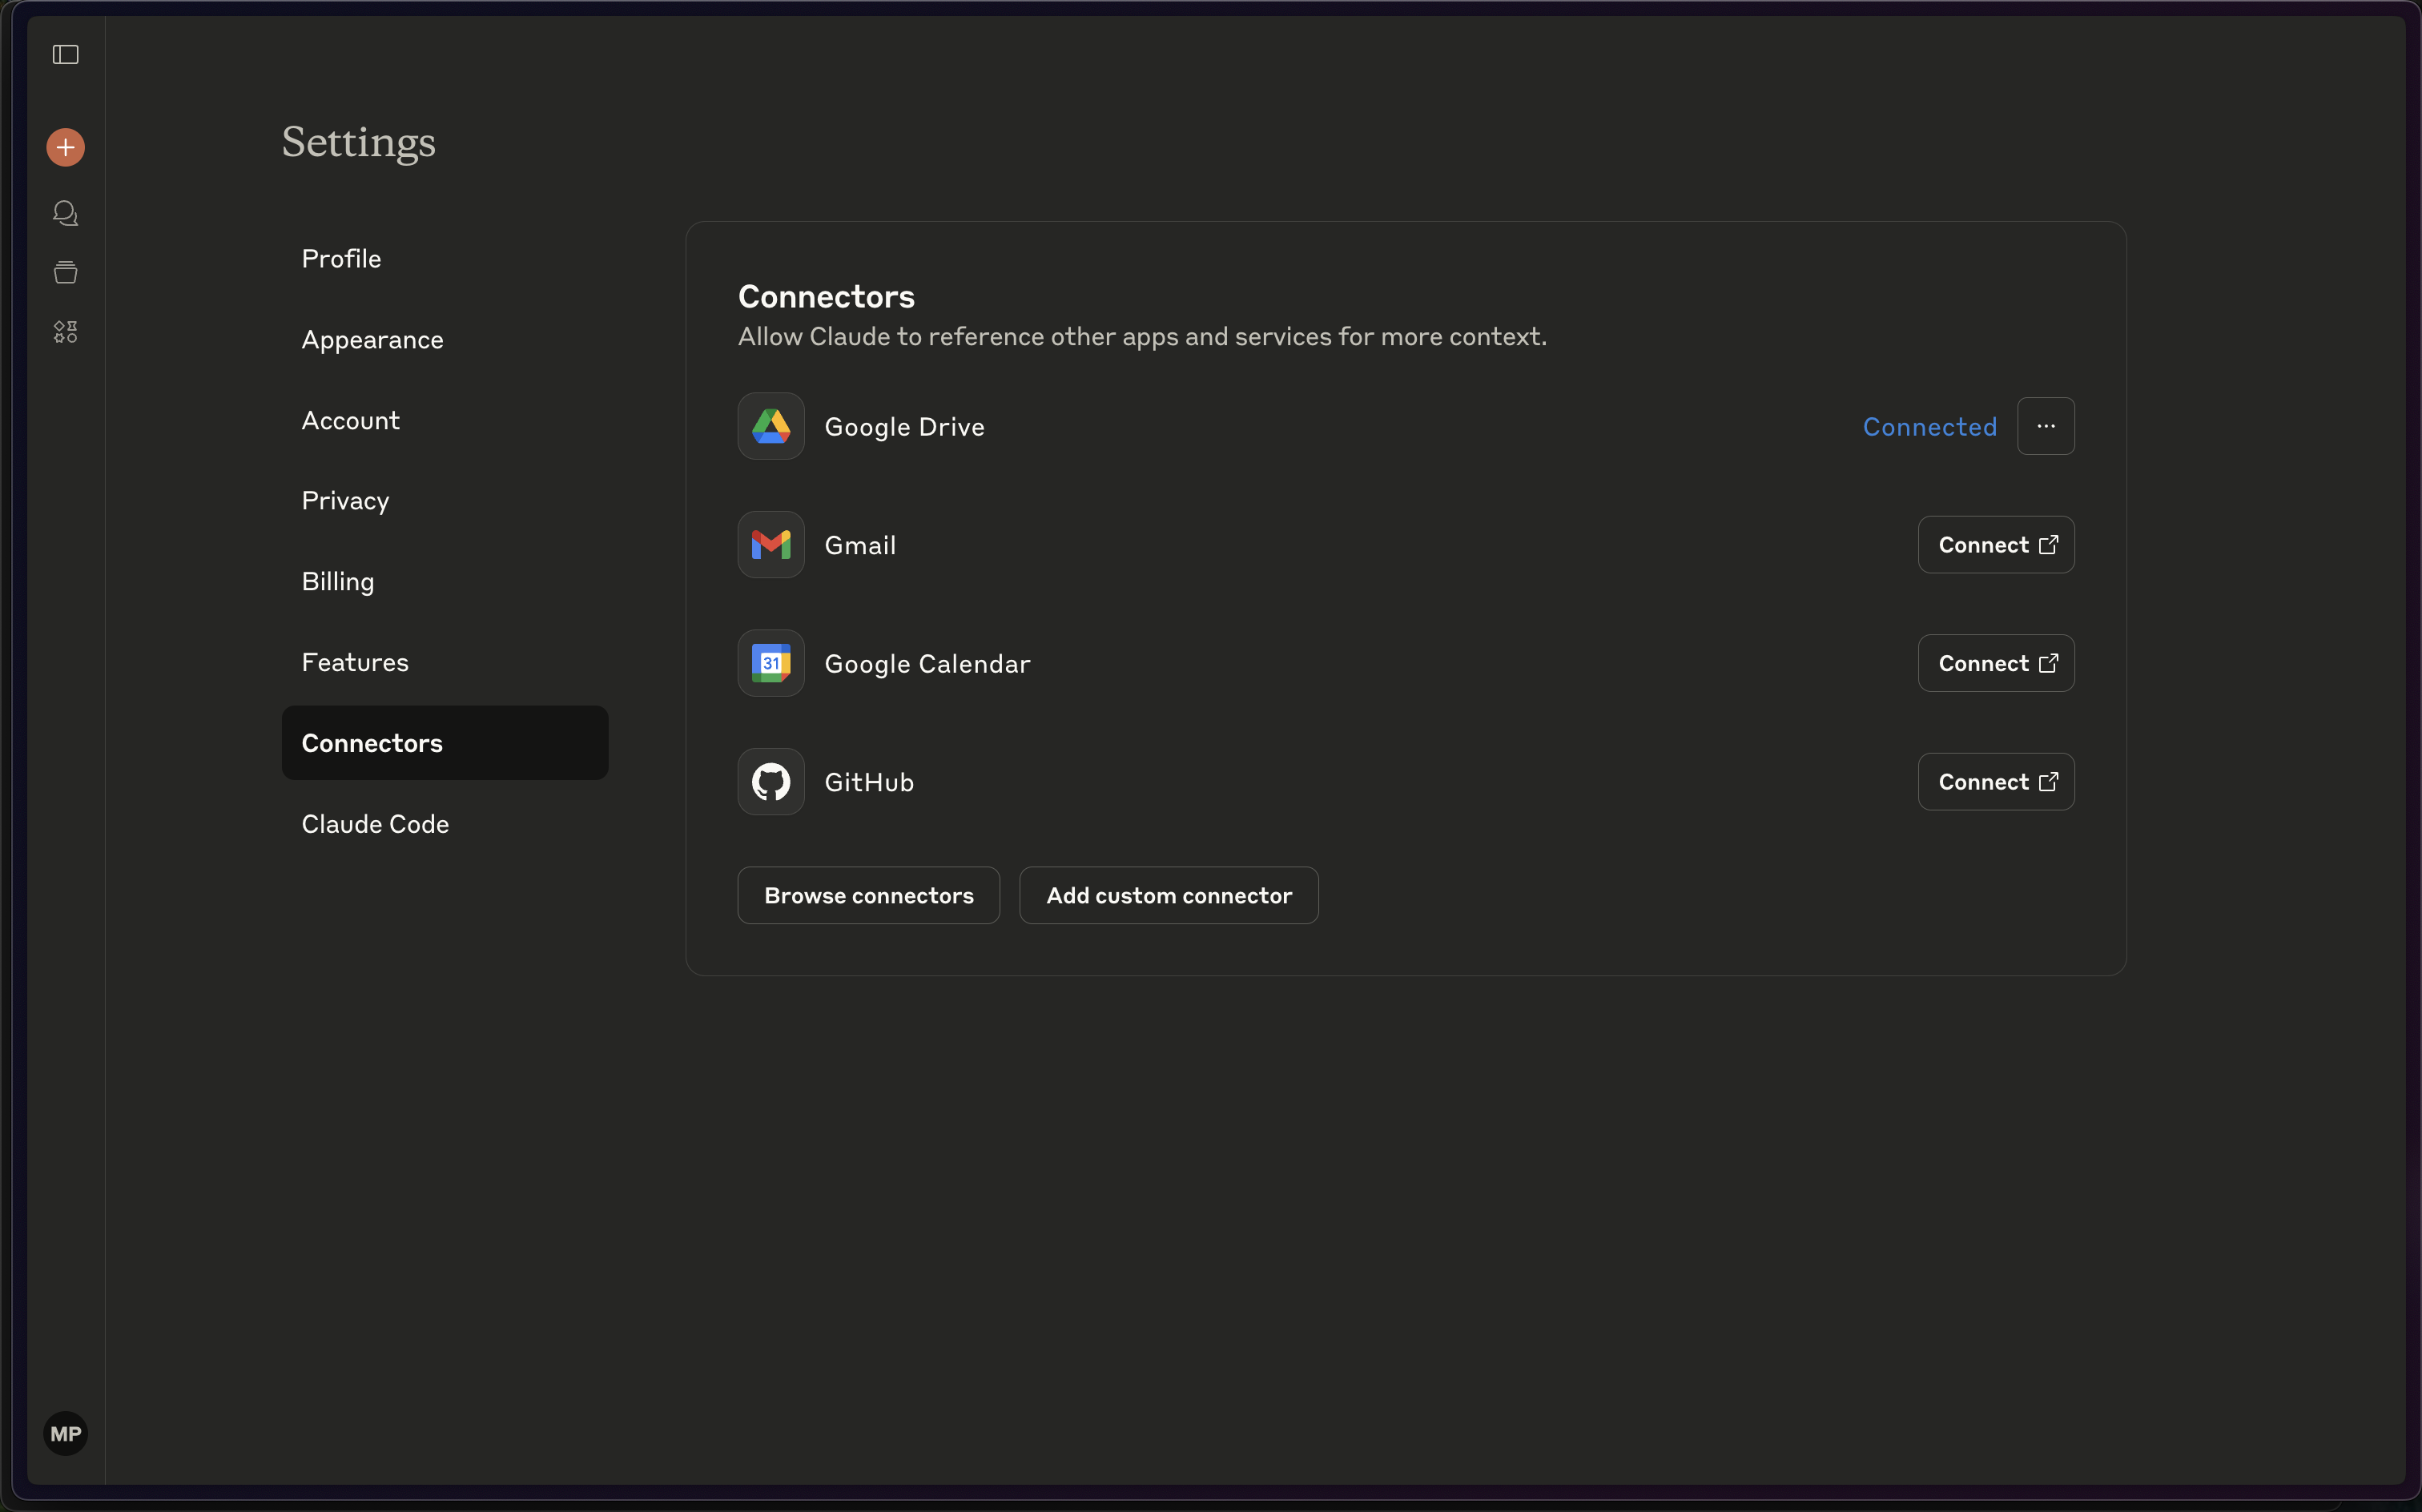
Task: Click the Browse connectors button
Action: (x=869, y=895)
